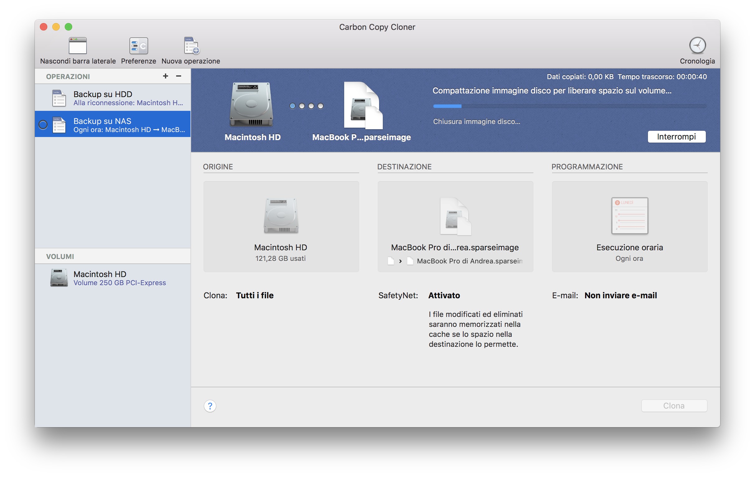Image resolution: width=755 pixels, height=477 pixels.
Task: Click the Macintosh HD icon under Origine
Action: (281, 216)
